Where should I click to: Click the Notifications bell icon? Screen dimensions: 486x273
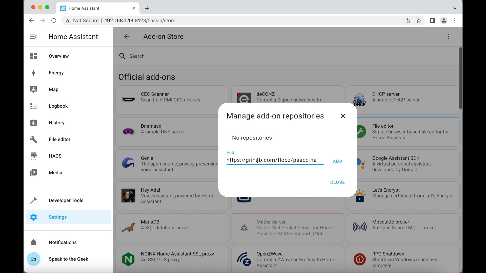33,242
